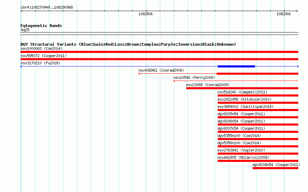
Task: Open dgv9207n54 (Cooper2011) variant label
Action: coord(241,128)
